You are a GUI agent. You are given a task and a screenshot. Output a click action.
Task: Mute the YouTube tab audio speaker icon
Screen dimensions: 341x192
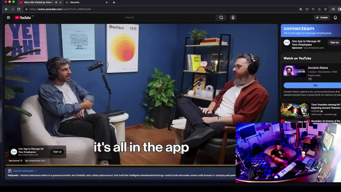pos(56,2)
